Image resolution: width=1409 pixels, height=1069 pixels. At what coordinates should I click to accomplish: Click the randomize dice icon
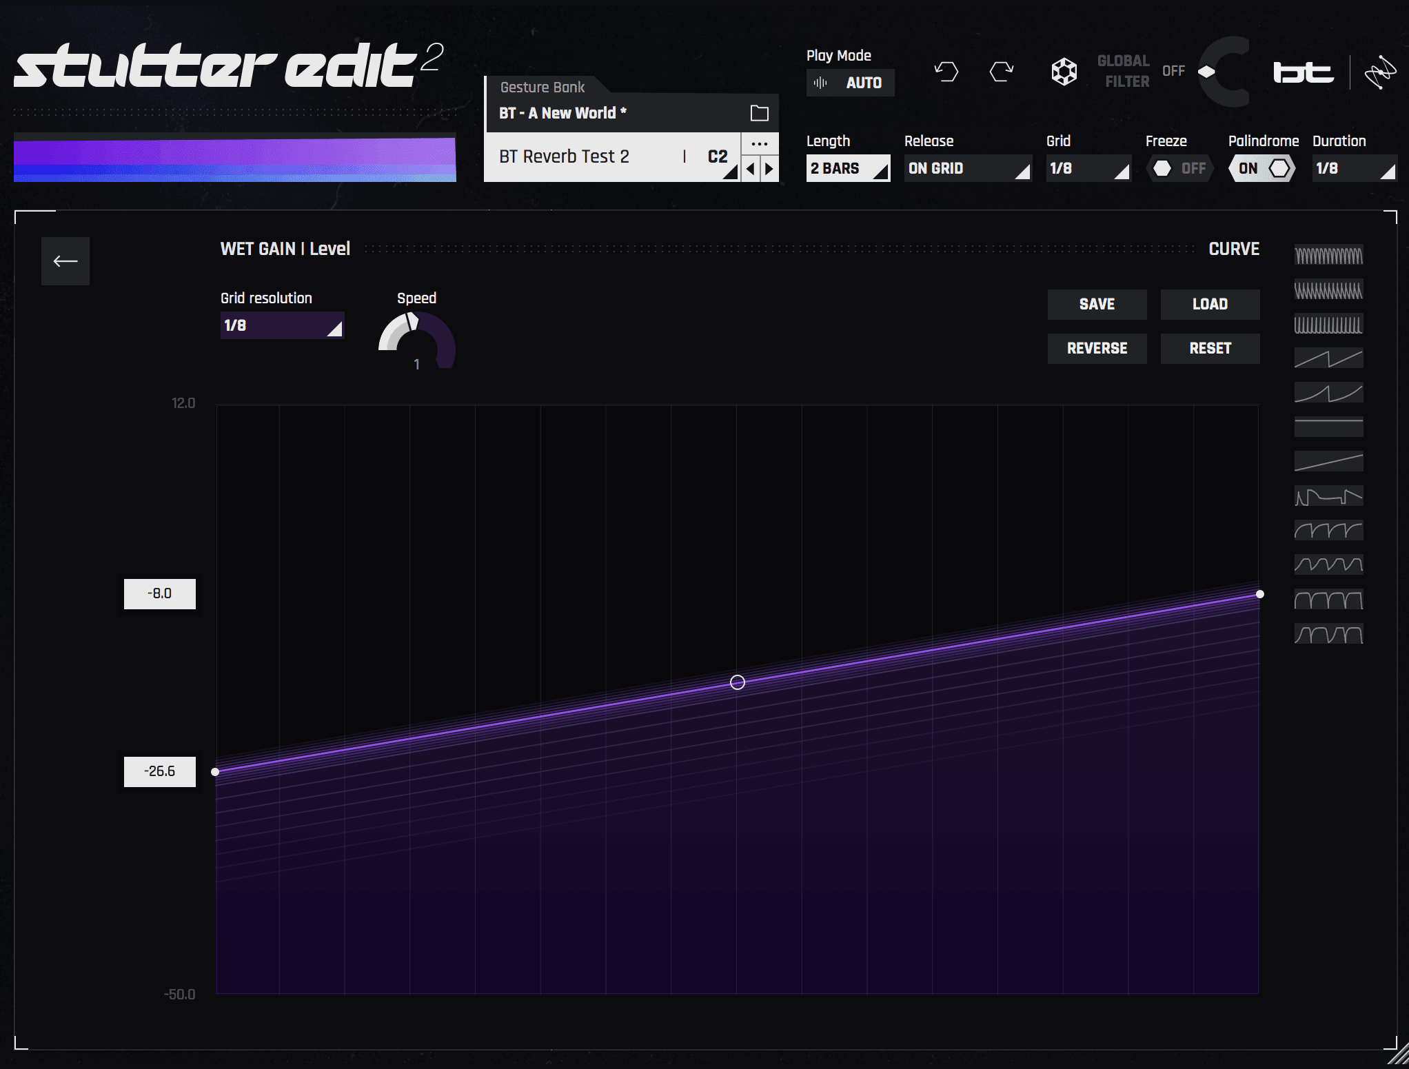1064,72
